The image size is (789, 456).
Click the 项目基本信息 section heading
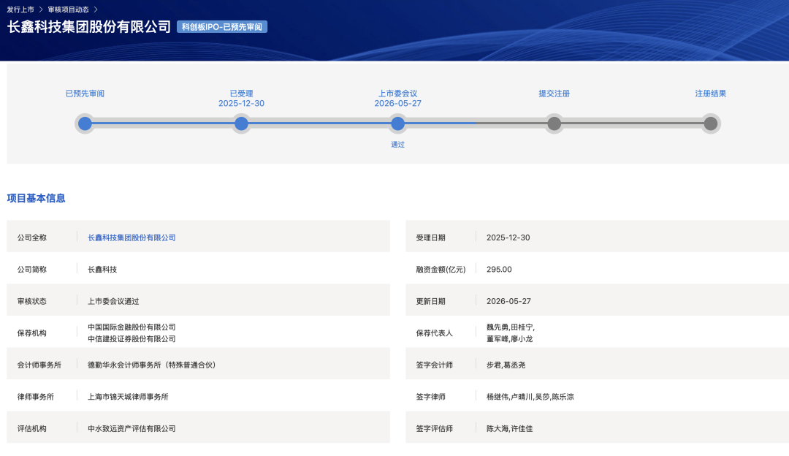pyautogui.click(x=37, y=198)
